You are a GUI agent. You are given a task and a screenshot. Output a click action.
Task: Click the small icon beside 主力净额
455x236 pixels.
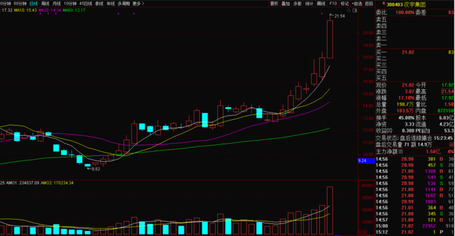click(401, 152)
